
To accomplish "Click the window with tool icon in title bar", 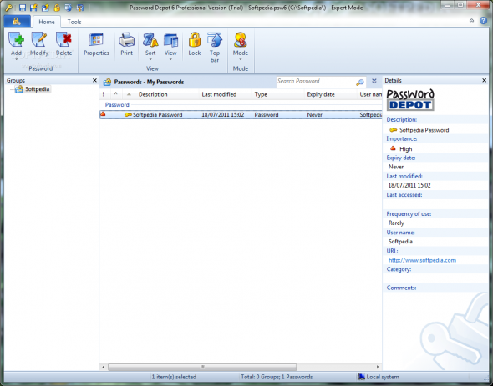I will [x=80, y=8].
